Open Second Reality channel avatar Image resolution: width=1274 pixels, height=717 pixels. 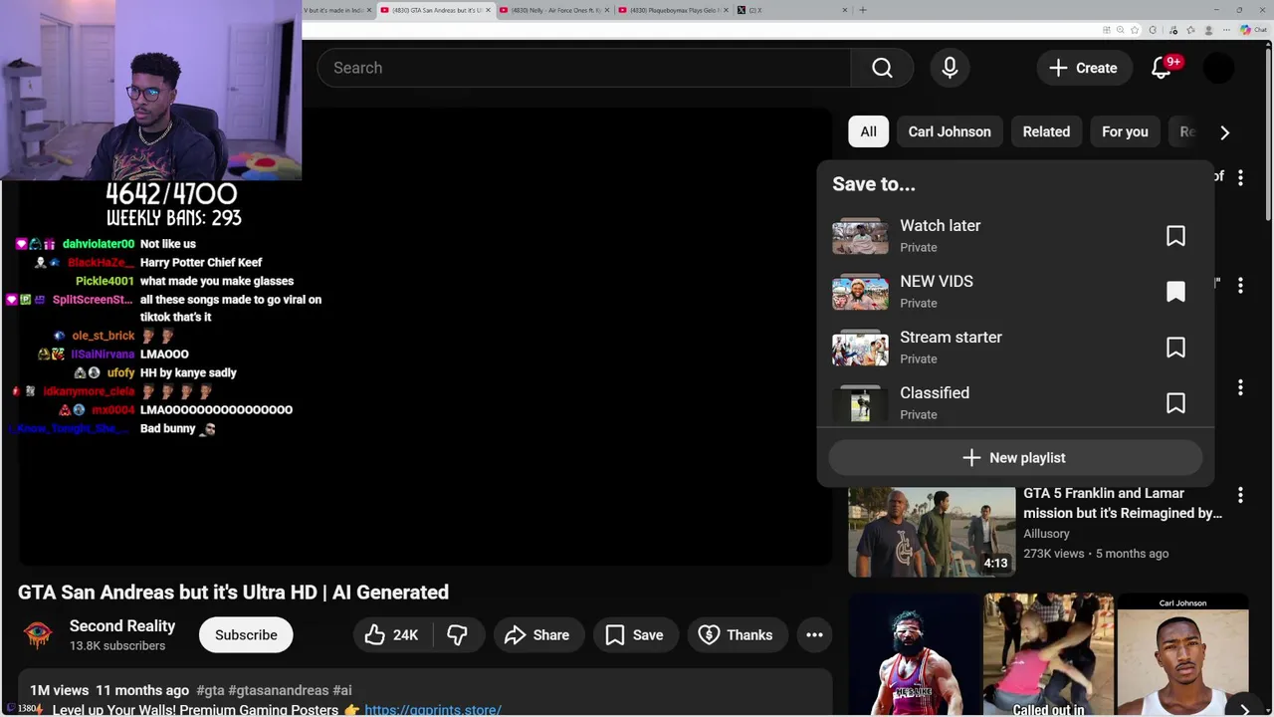[x=38, y=635]
